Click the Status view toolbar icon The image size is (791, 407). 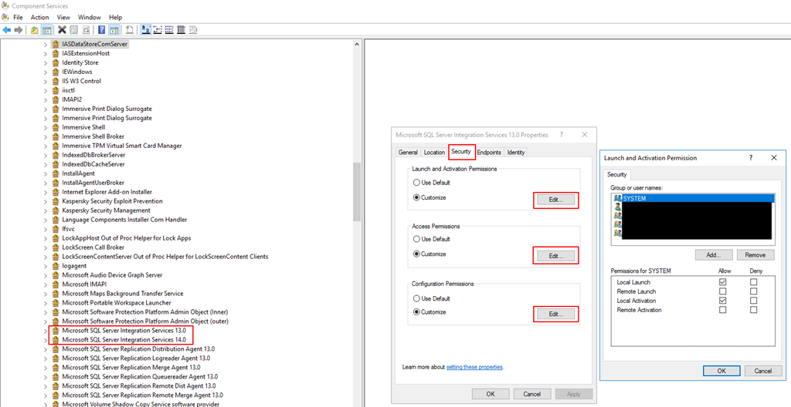click(192, 30)
